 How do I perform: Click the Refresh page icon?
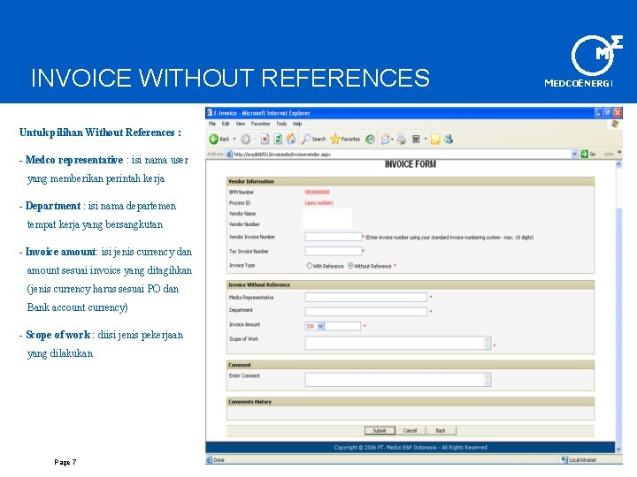tap(278, 140)
